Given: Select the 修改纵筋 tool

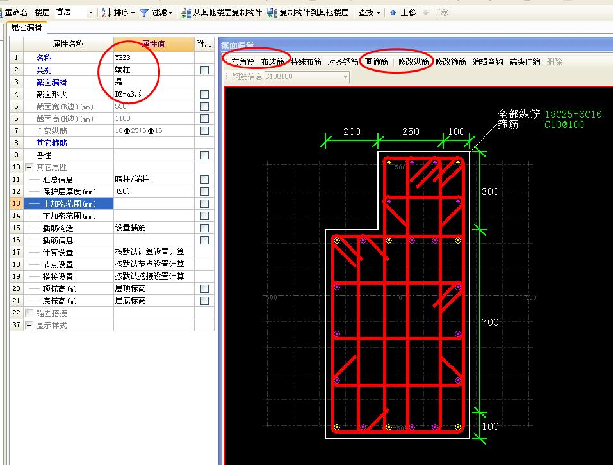Looking at the screenshot, I should (x=413, y=61).
